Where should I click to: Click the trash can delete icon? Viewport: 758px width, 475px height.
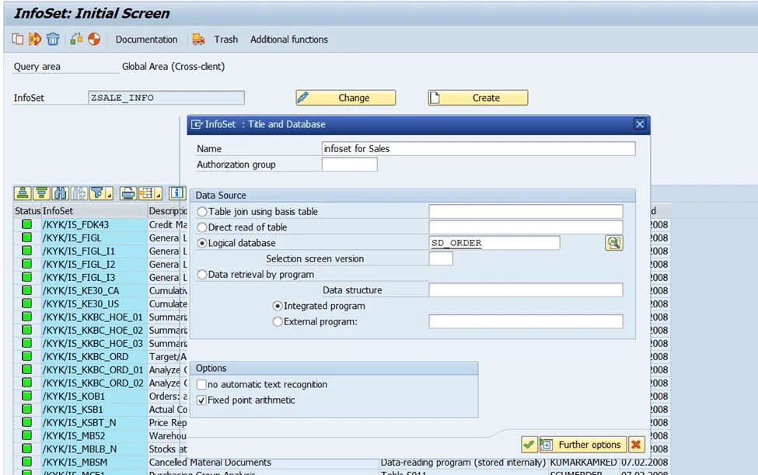(51, 39)
